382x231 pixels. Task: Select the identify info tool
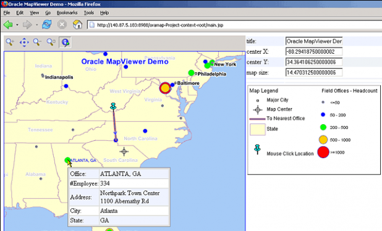65,42
